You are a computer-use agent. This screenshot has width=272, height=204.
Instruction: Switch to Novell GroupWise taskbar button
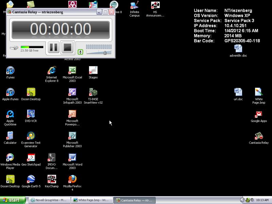[49, 200]
